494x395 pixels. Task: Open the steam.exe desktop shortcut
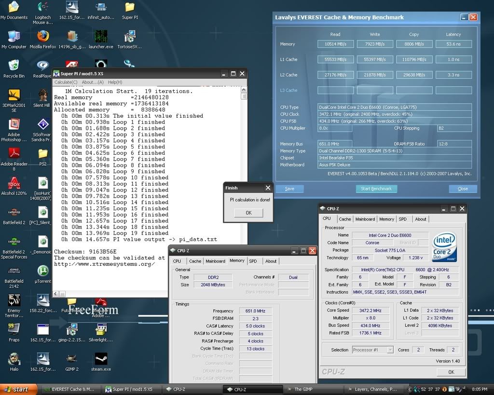101,359
